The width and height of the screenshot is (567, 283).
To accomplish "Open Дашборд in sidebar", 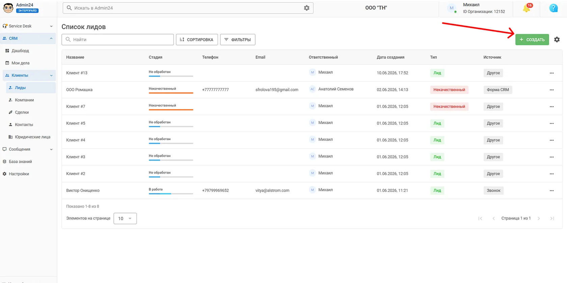I will pos(20,51).
